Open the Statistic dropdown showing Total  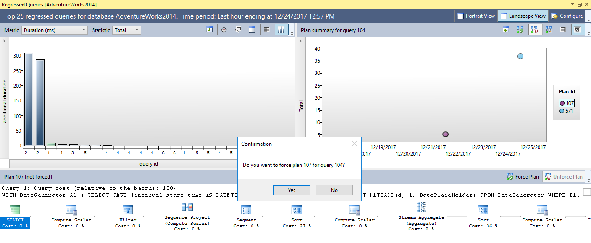[x=126, y=30]
